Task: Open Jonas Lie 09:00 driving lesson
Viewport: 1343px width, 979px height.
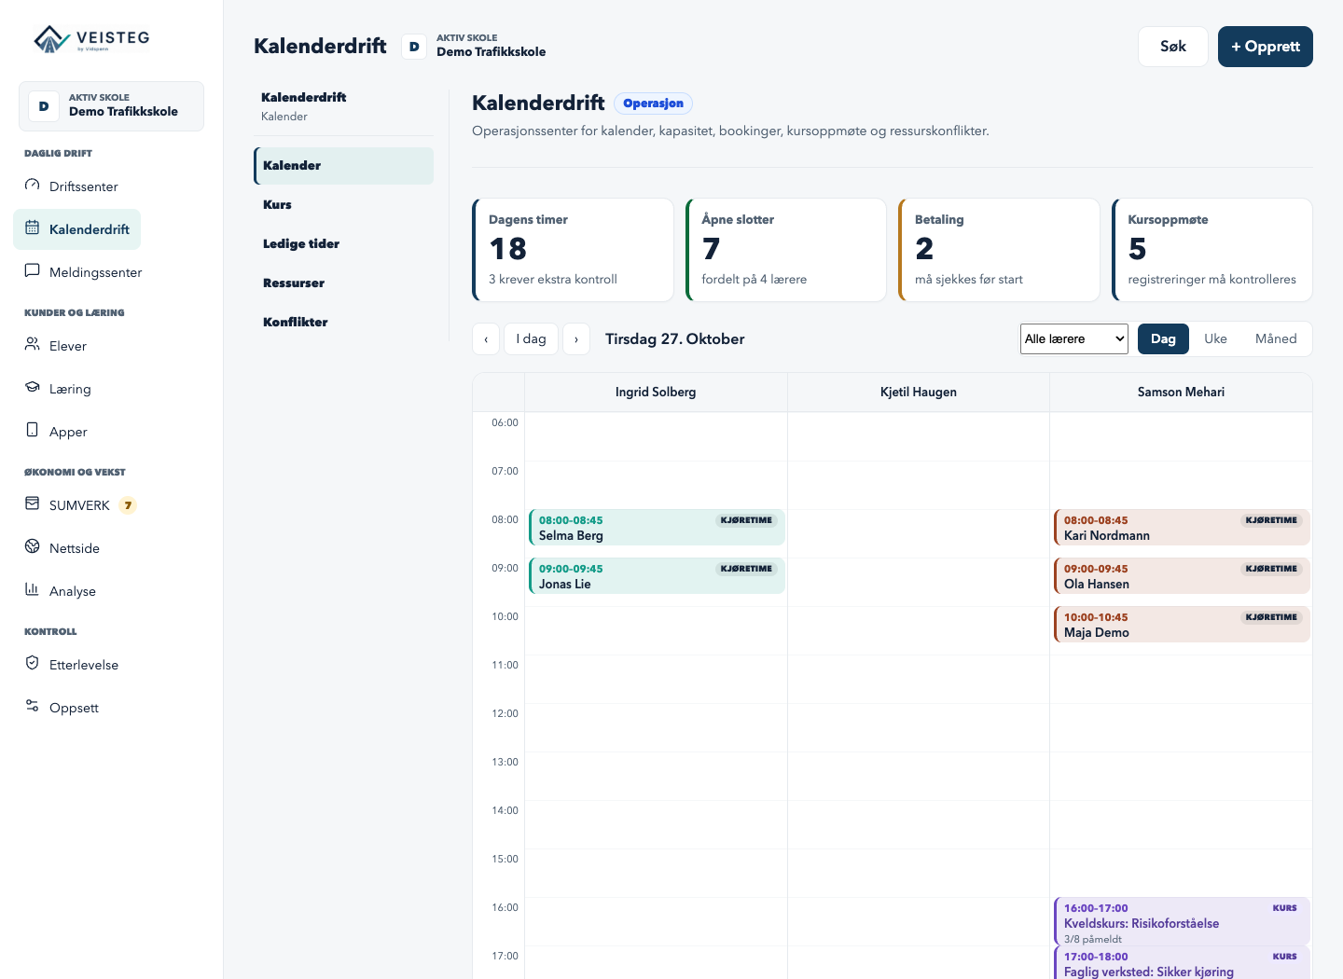Action: (657, 576)
